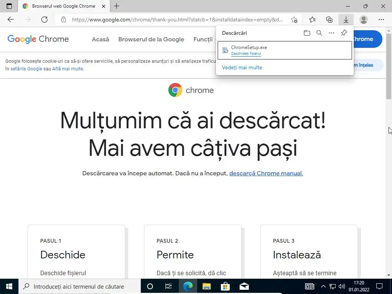Select the Browserul web Google Chrome tab
392x294 pixels.
pyautogui.click(x=64, y=6)
